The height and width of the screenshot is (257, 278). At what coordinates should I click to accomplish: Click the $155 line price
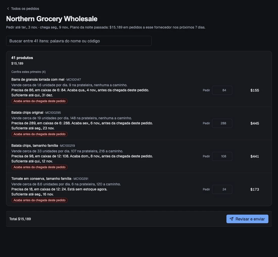[x=254, y=90]
